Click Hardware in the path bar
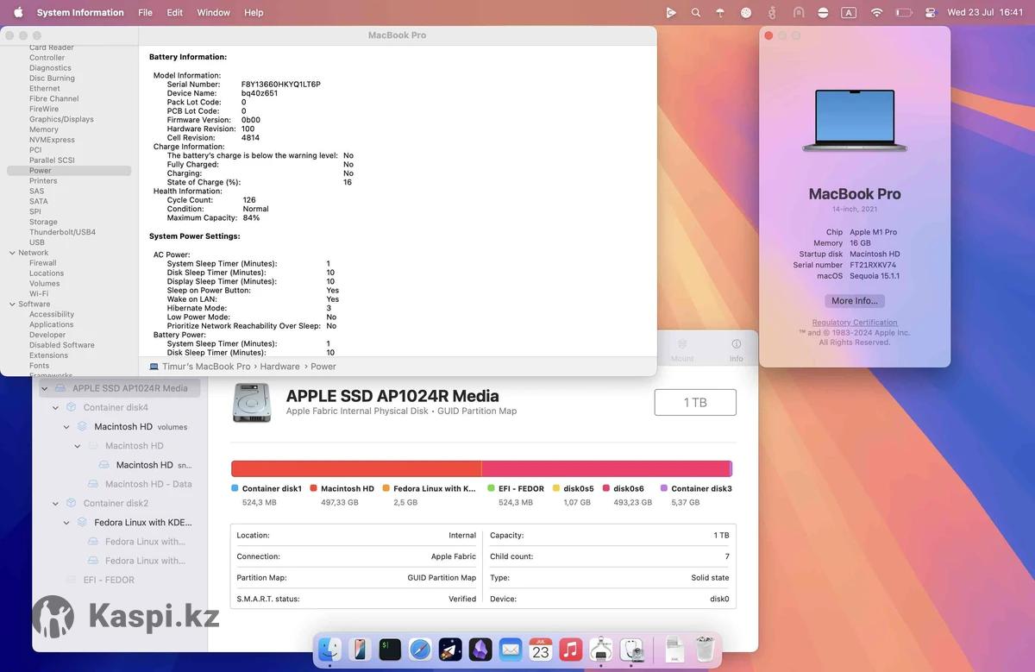 coord(280,367)
